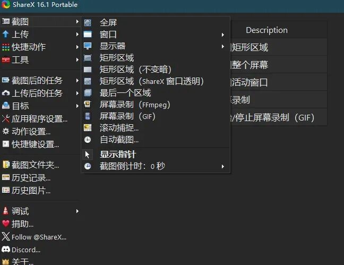
Task: Click the gear icon beside 动作设置
Action: 6,131
